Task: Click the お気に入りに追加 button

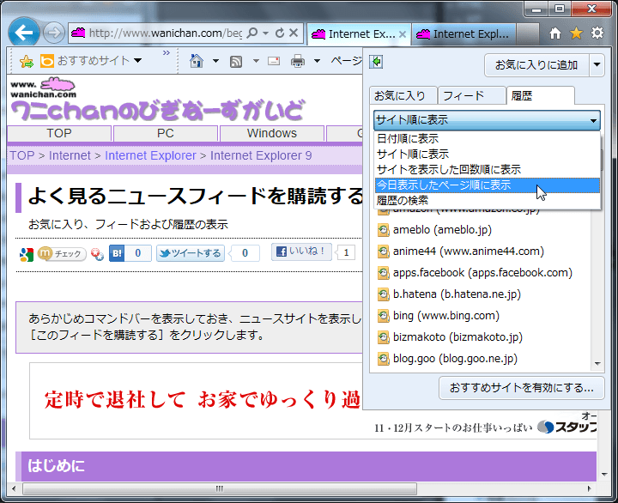Action: pyautogui.click(x=536, y=64)
